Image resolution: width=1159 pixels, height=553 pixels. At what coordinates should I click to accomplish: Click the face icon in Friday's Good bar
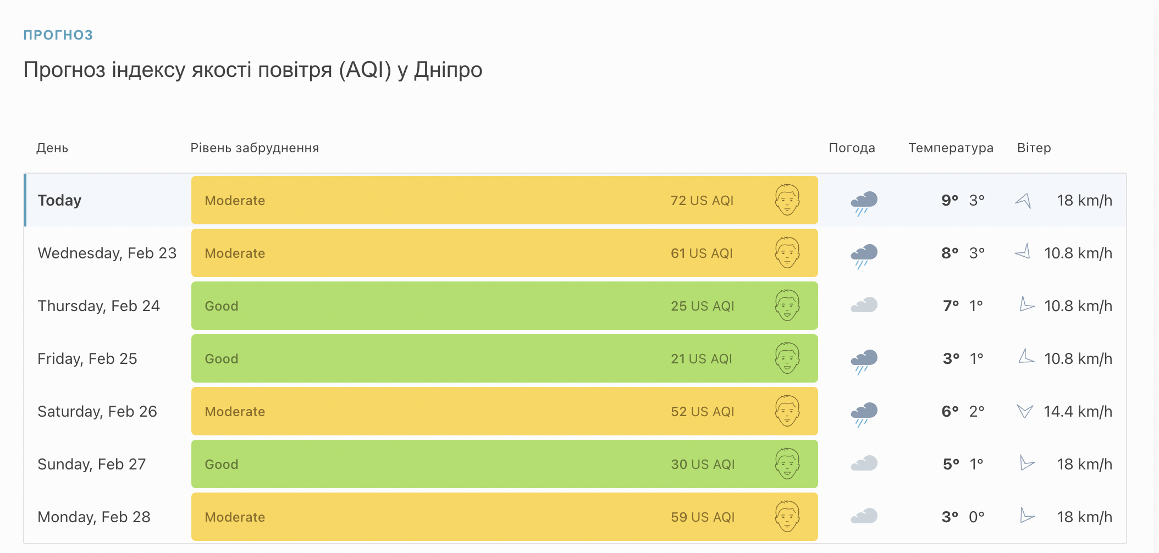click(787, 358)
